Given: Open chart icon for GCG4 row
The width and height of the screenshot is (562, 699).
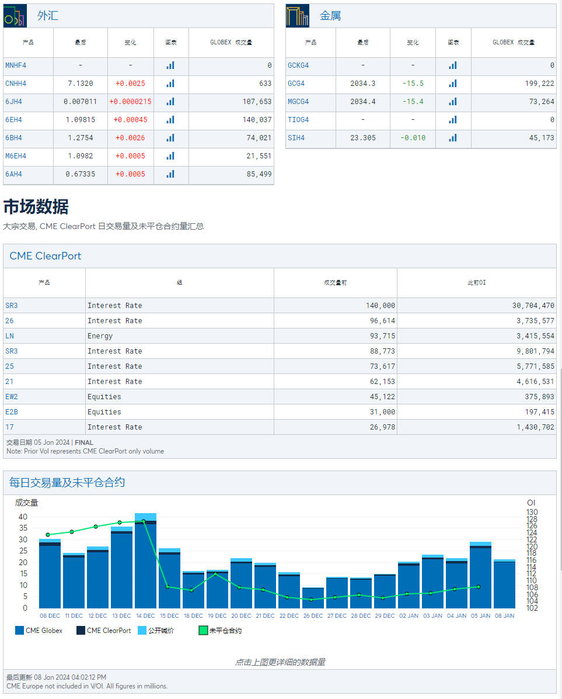Looking at the screenshot, I should tap(453, 84).
